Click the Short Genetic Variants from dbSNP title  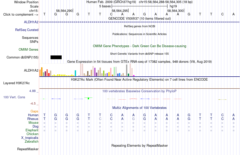(139, 54)
